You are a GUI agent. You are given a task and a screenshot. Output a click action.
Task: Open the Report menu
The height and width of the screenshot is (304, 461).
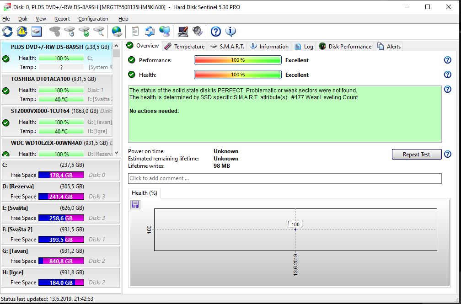(x=62, y=19)
